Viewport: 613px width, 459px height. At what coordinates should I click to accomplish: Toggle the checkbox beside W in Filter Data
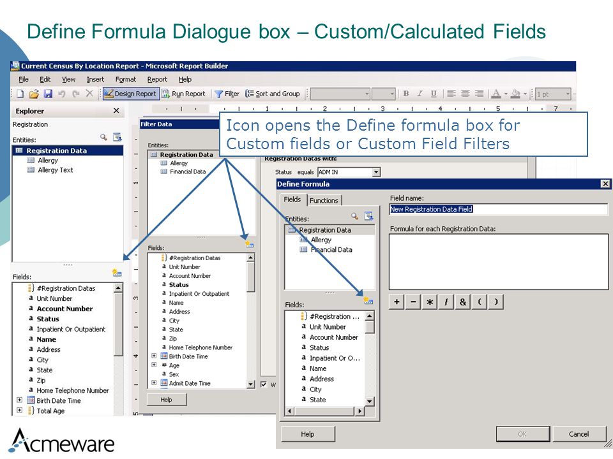pos(264,384)
